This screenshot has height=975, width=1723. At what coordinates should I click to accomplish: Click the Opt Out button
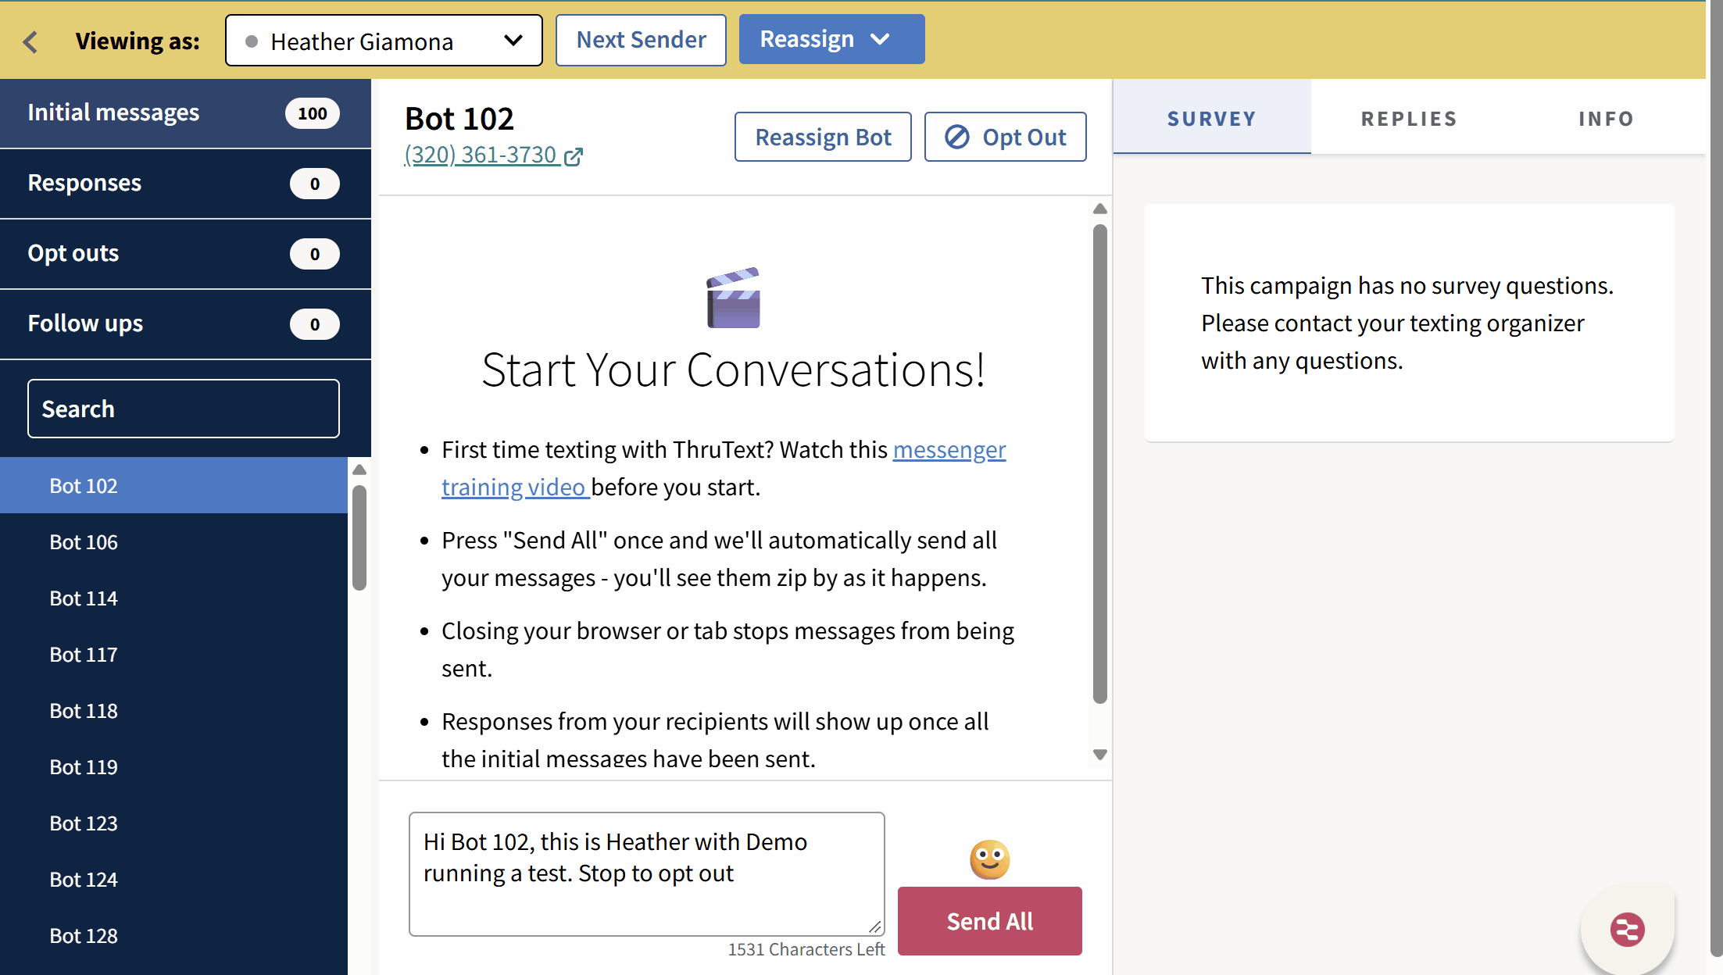(x=1005, y=137)
